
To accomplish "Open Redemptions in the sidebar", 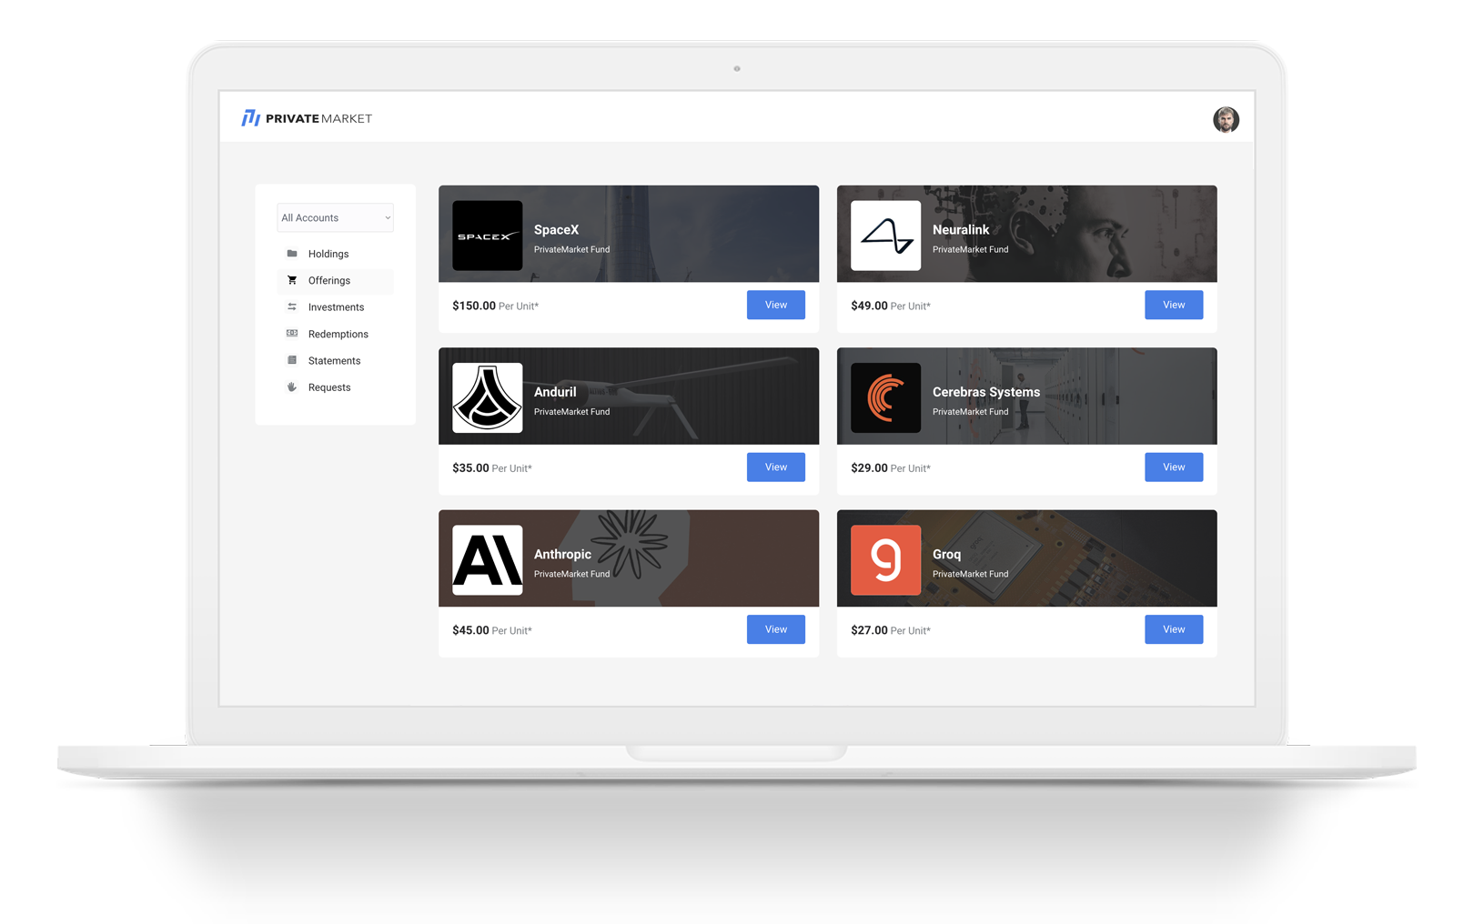I will 335,334.
